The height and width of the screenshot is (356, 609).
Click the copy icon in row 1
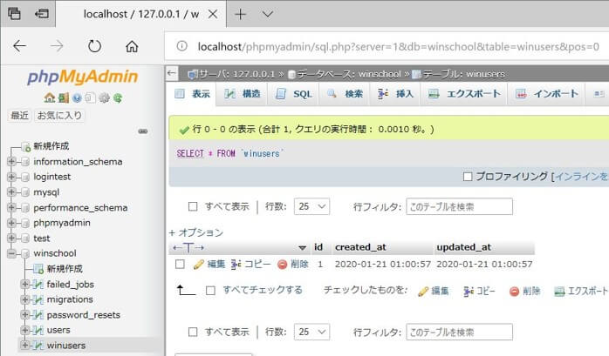pyautogui.click(x=236, y=265)
